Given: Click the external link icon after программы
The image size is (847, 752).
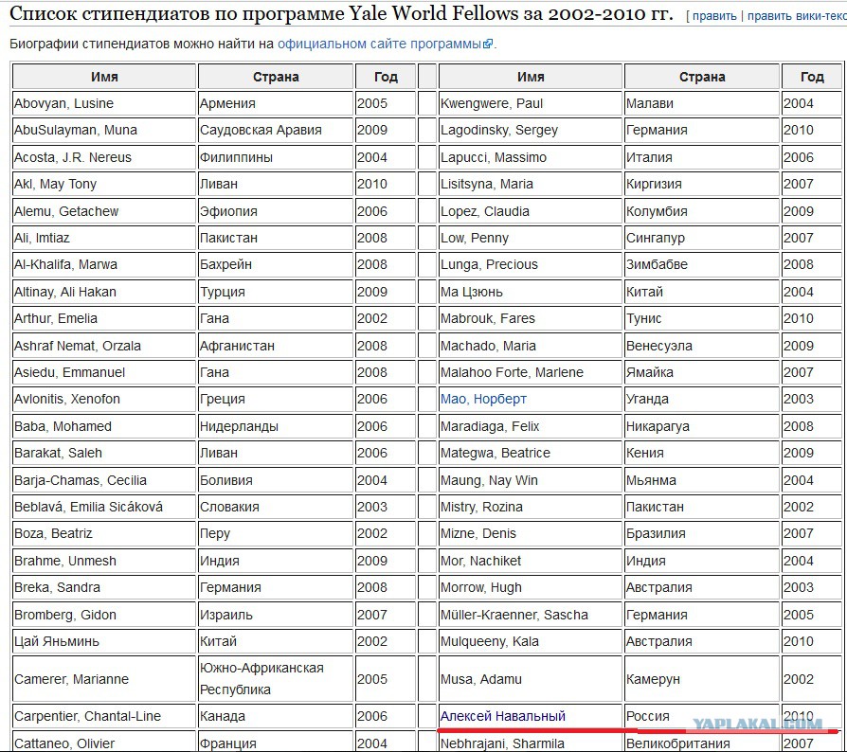Looking at the screenshot, I should tap(488, 45).
